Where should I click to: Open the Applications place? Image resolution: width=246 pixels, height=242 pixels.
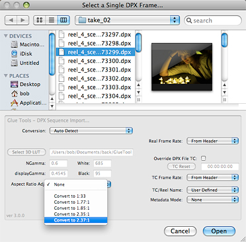(28, 102)
